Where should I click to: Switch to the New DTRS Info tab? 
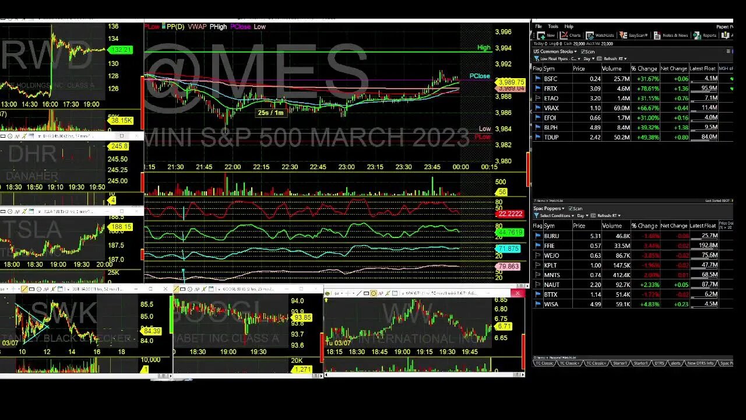pyautogui.click(x=700, y=363)
